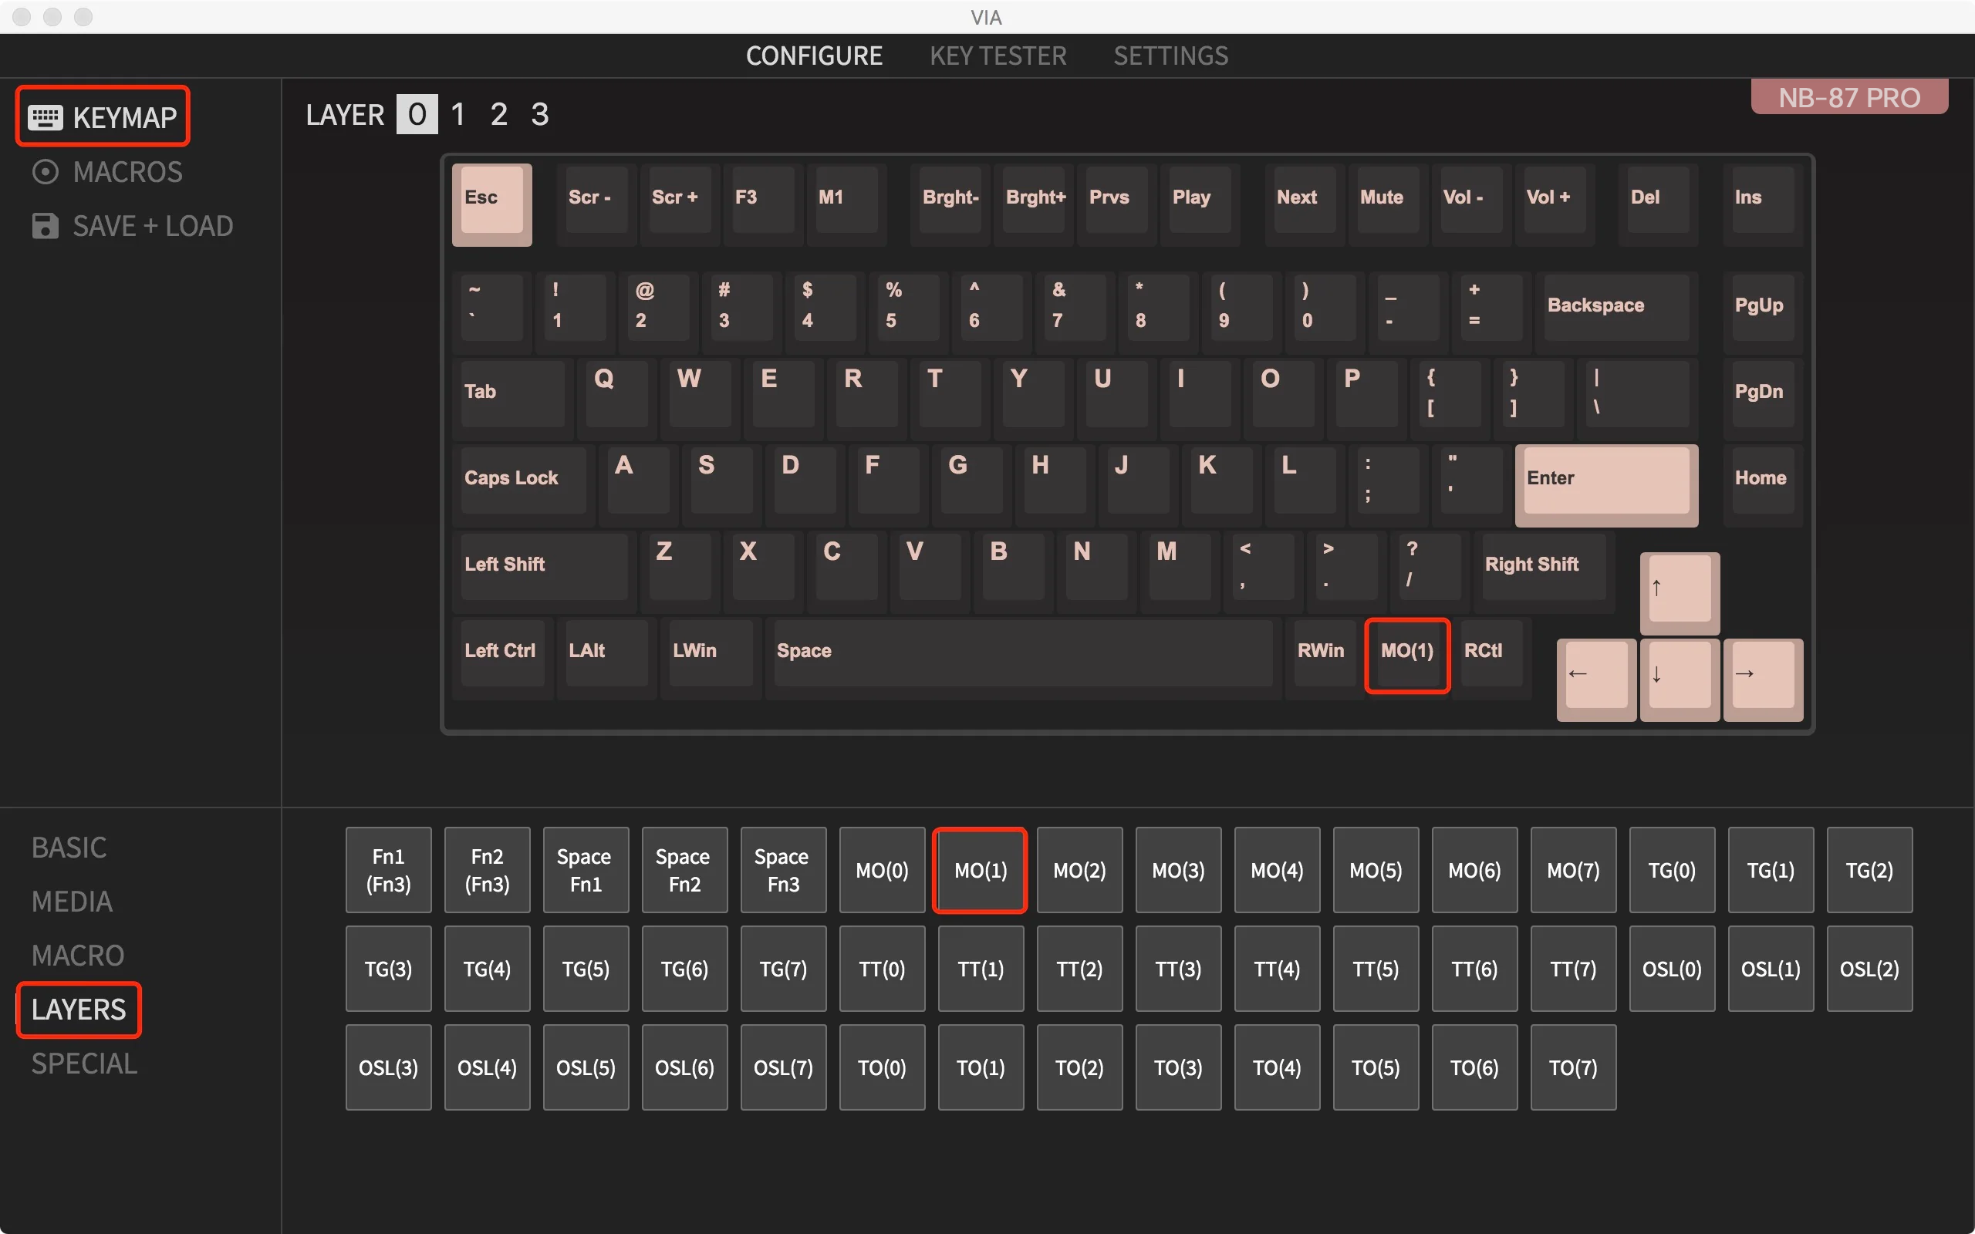Image resolution: width=1975 pixels, height=1234 pixels.
Task: Open the KEYMAP section in the sidebar
Action: point(102,116)
